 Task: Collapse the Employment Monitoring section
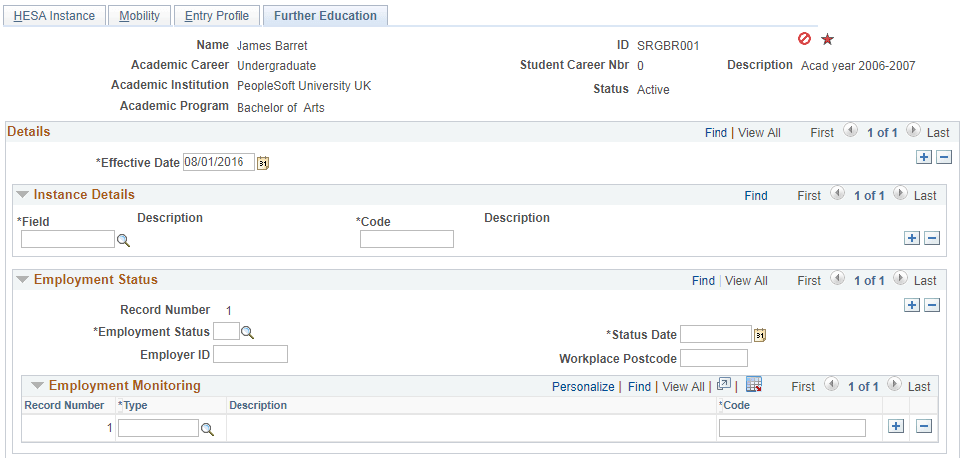coord(38,386)
